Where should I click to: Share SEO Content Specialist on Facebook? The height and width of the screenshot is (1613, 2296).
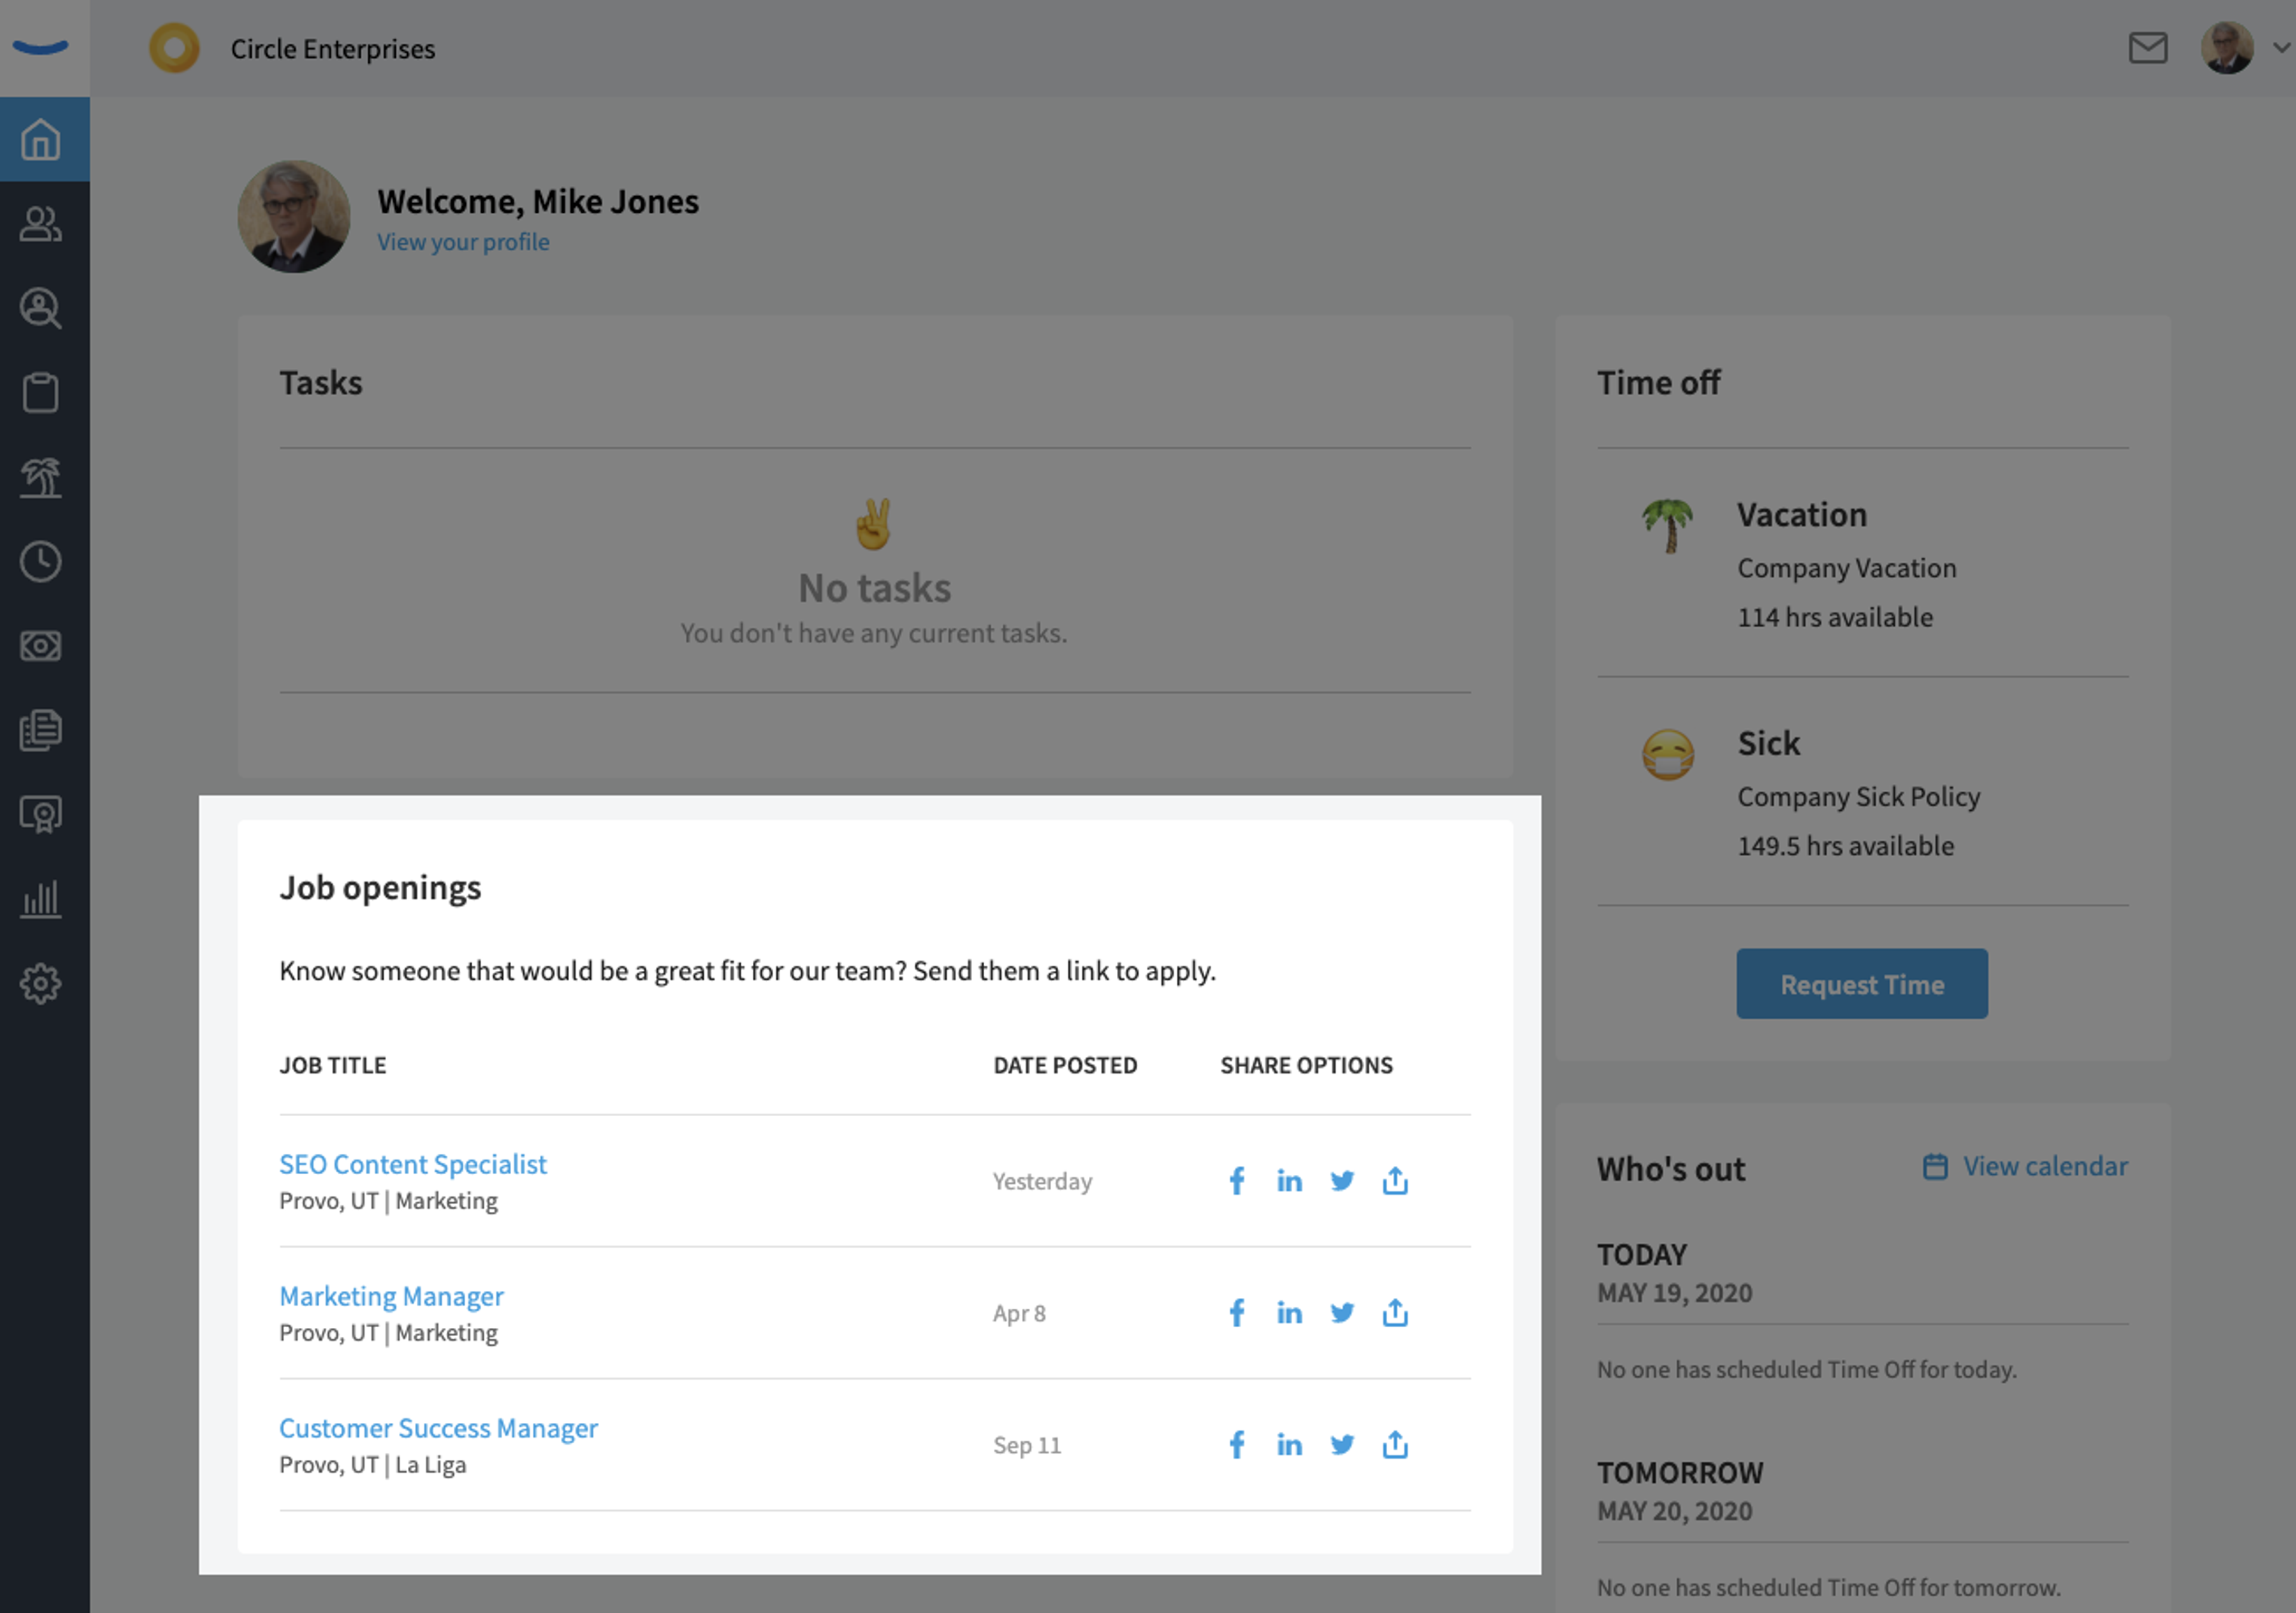[1236, 1181]
